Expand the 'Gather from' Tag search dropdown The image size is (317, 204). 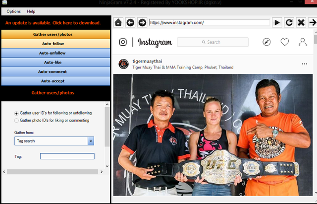(x=91, y=141)
